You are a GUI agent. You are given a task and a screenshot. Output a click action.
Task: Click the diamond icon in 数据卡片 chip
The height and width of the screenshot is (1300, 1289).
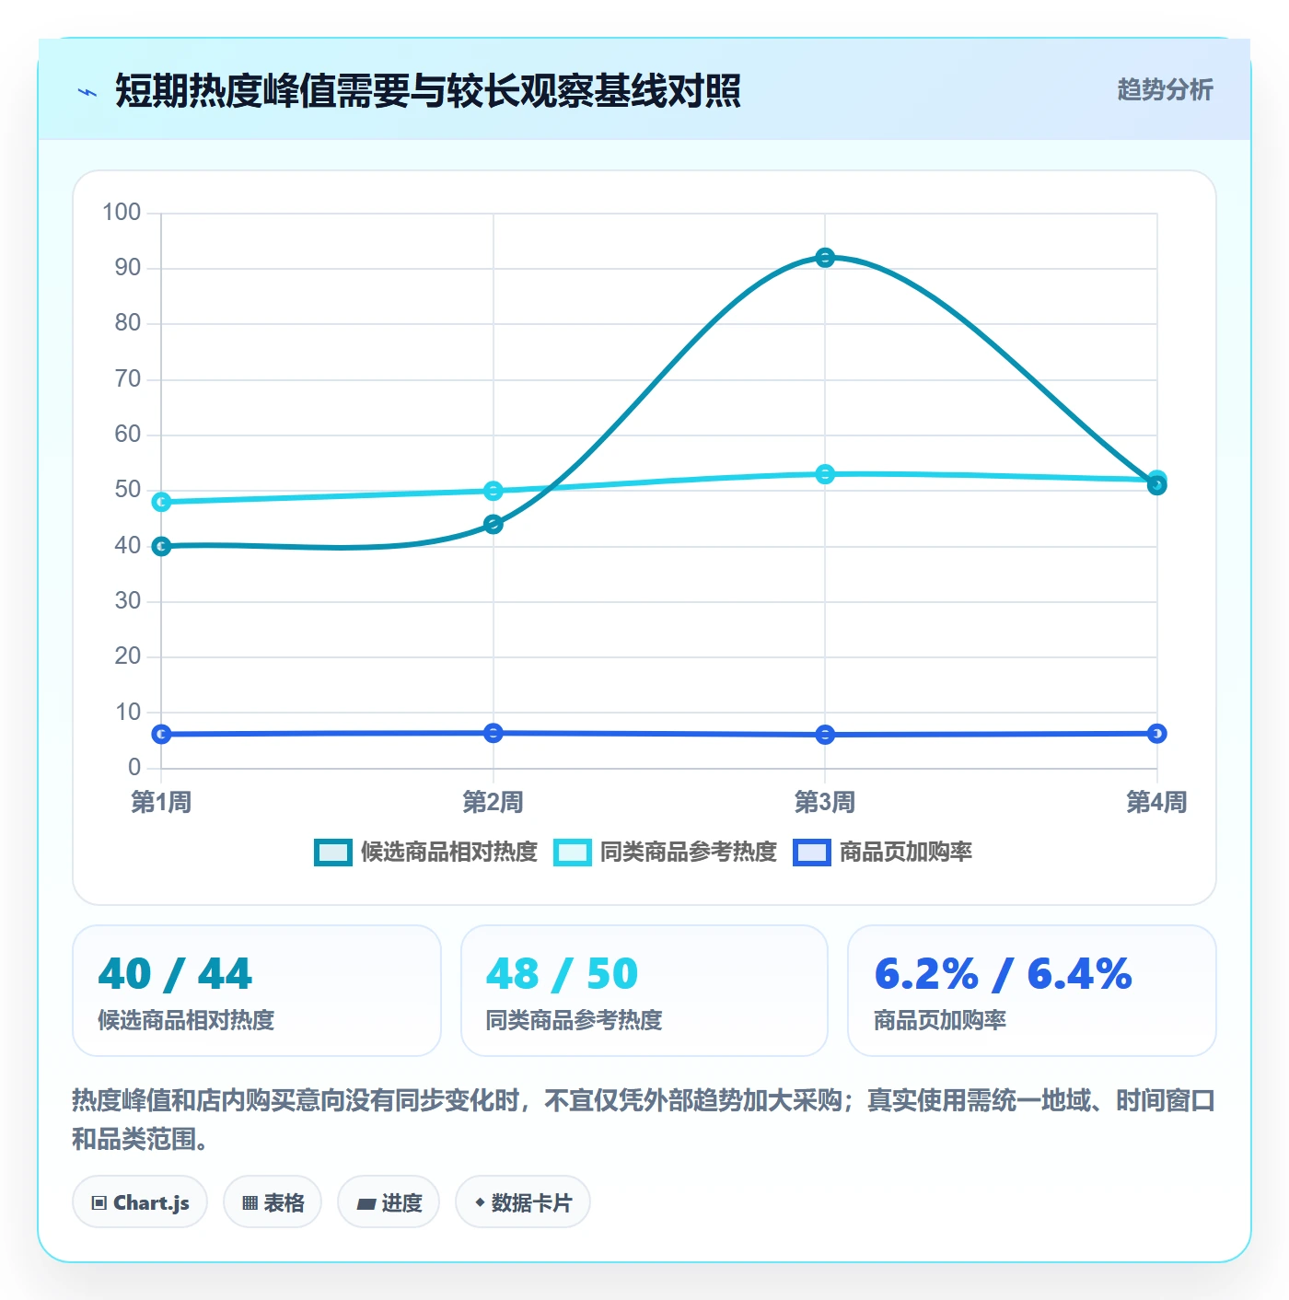click(480, 1202)
